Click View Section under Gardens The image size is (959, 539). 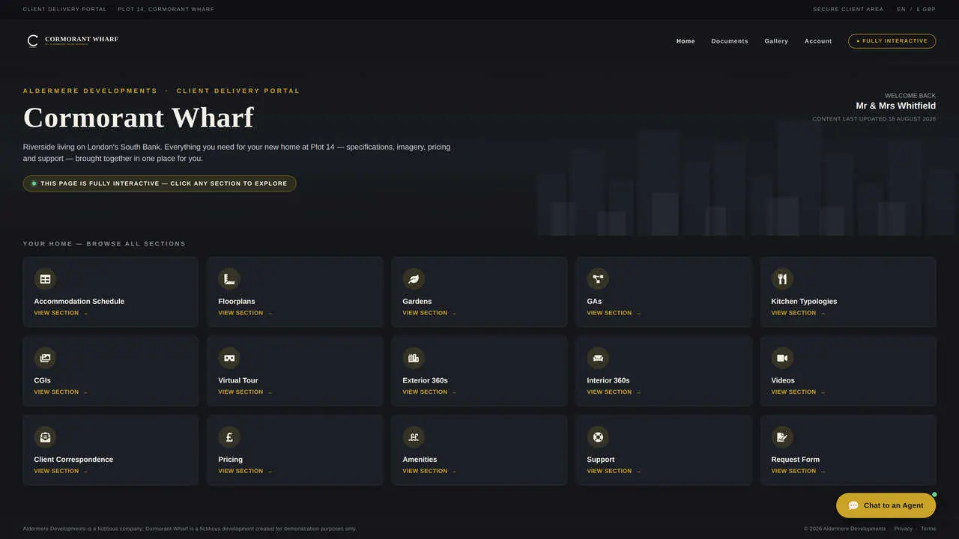(x=429, y=313)
